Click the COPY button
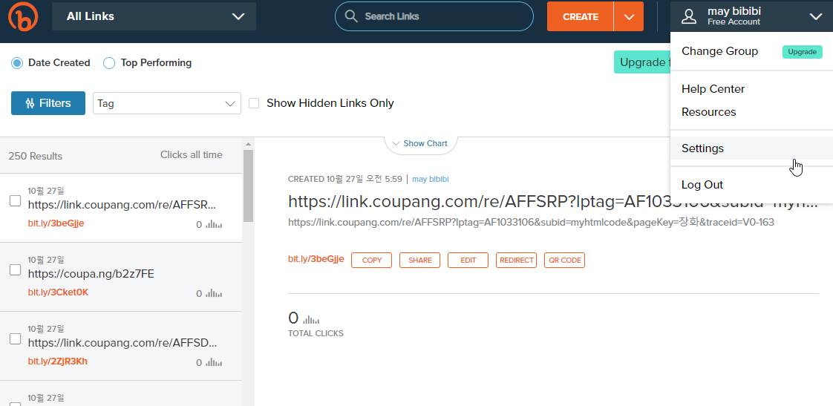This screenshot has height=406, width=833. pyautogui.click(x=371, y=261)
